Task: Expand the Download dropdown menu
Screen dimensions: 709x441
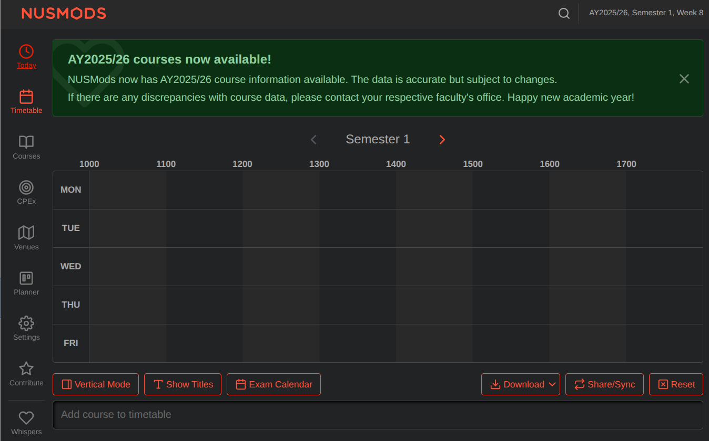Action: coord(520,384)
